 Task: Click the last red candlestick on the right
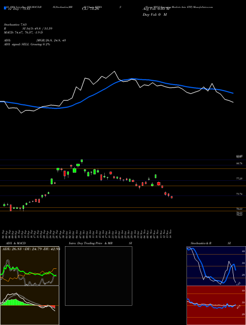coord(172,197)
